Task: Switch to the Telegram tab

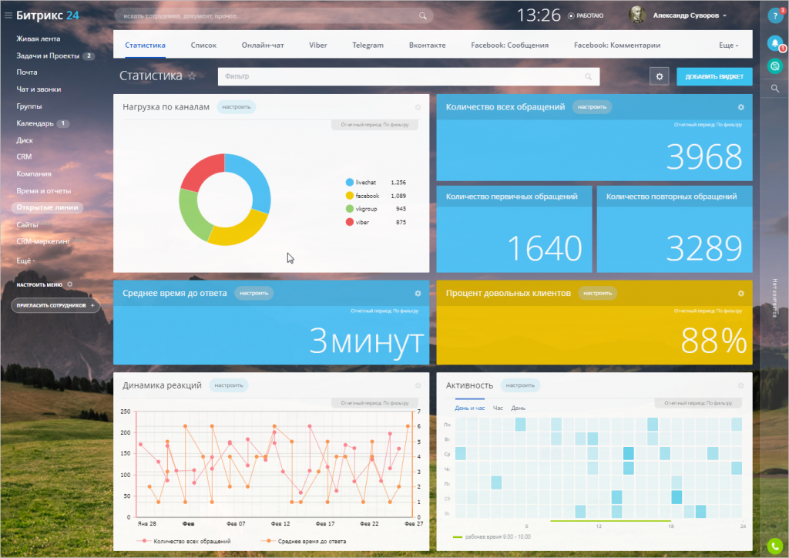Action: pyautogui.click(x=368, y=45)
